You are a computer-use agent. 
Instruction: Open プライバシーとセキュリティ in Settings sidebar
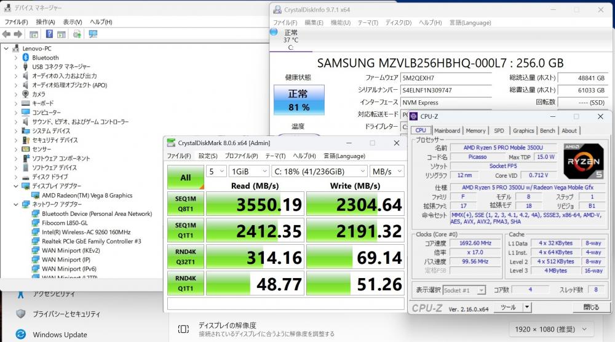pyautogui.click(x=66, y=314)
